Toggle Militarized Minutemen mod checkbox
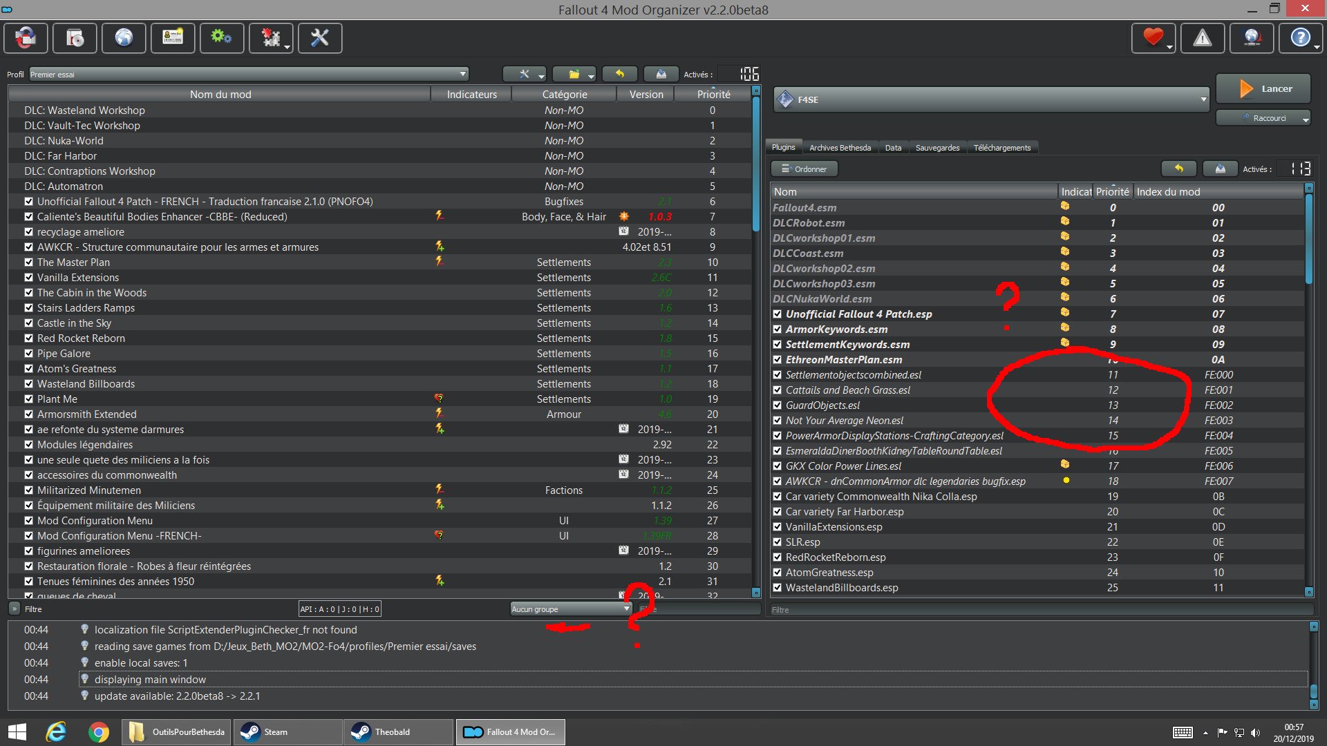1327x746 pixels. pos(28,490)
